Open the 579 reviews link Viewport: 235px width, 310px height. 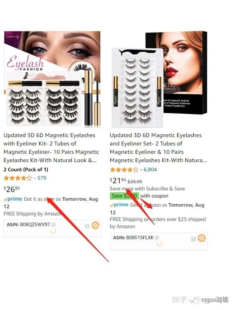coord(42,178)
